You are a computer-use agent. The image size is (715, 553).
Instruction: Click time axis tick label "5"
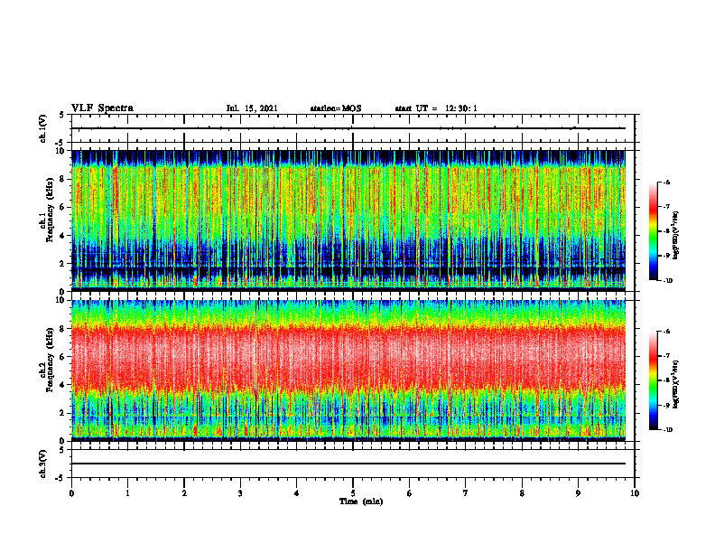click(353, 493)
